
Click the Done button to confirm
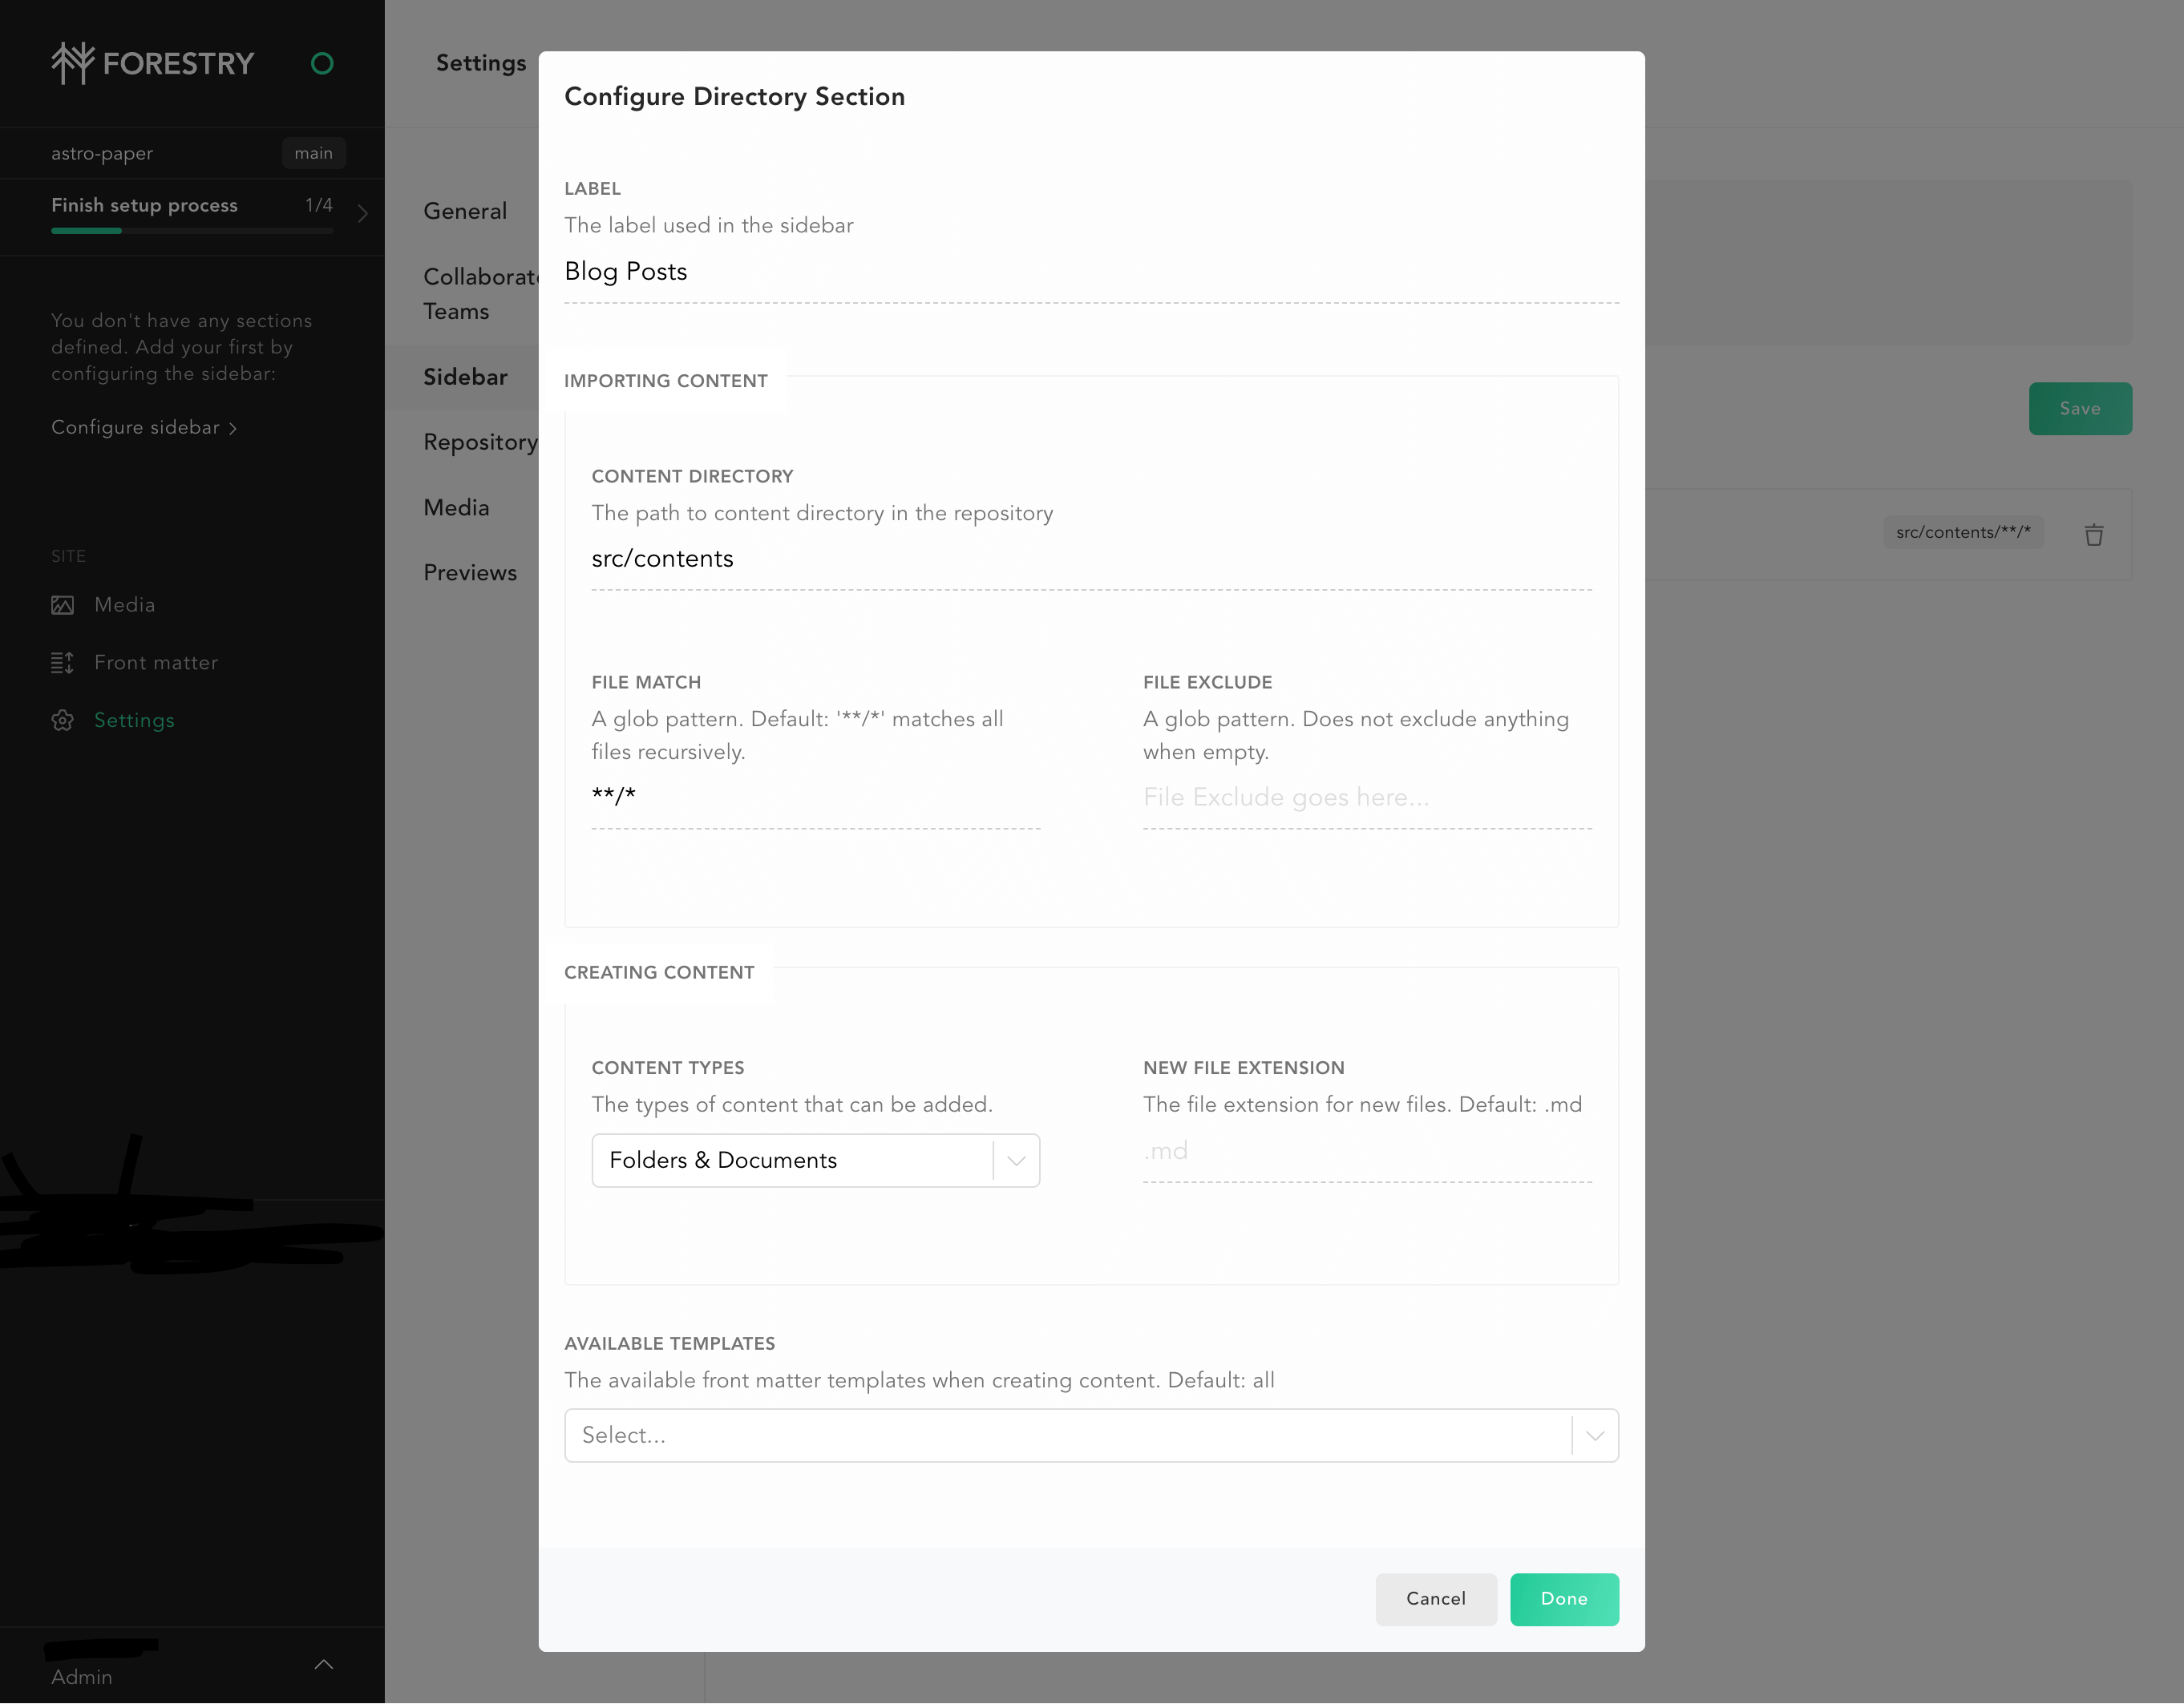click(1562, 1597)
